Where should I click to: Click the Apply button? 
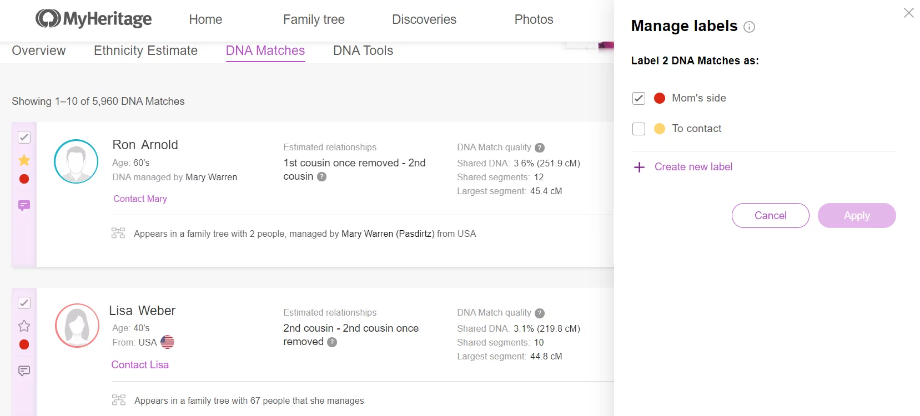pos(857,215)
